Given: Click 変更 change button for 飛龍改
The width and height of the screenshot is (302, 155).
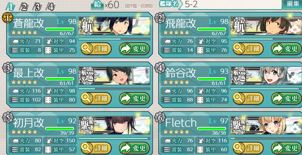Looking at the screenshot, I should (x=286, y=49).
